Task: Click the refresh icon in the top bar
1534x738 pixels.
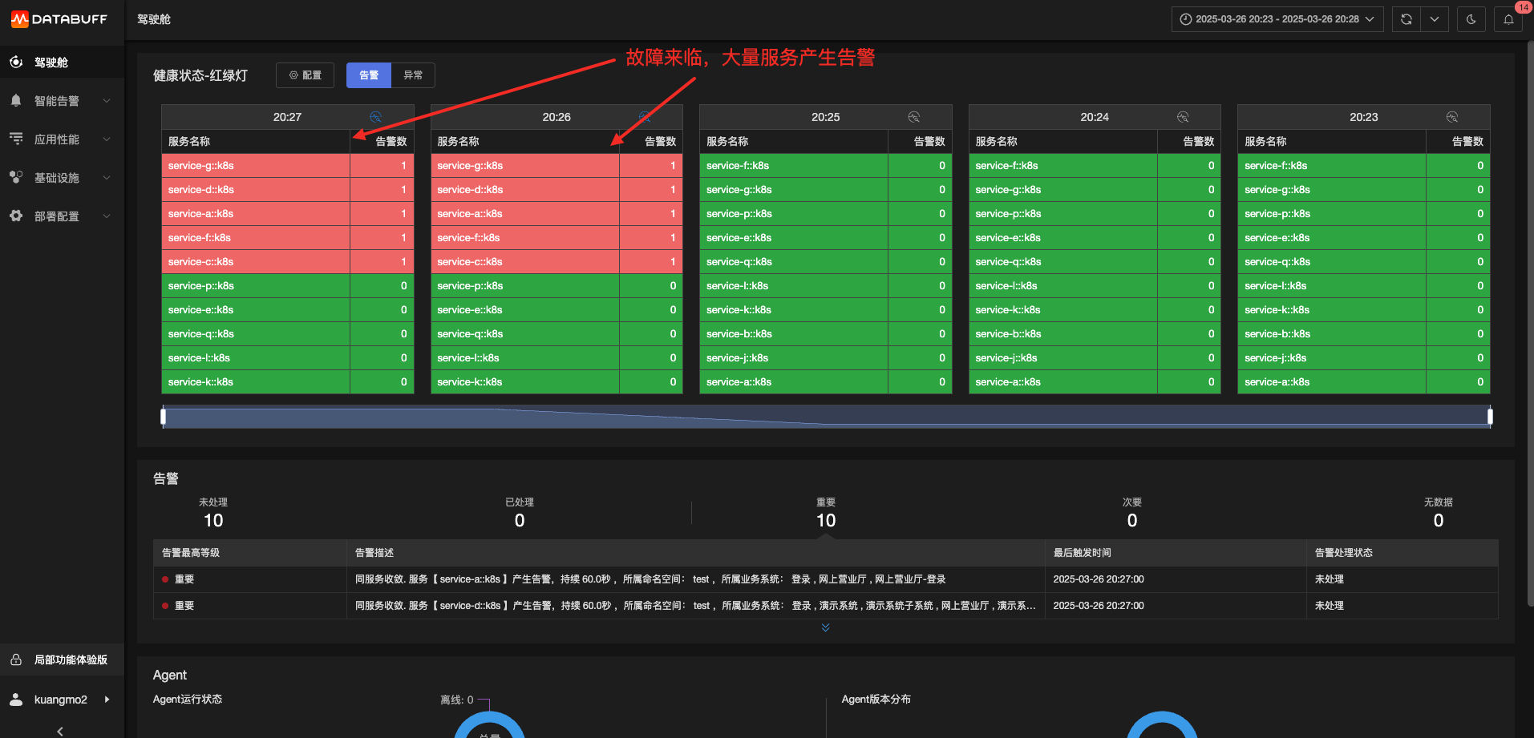Action: tap(1407, 19)
